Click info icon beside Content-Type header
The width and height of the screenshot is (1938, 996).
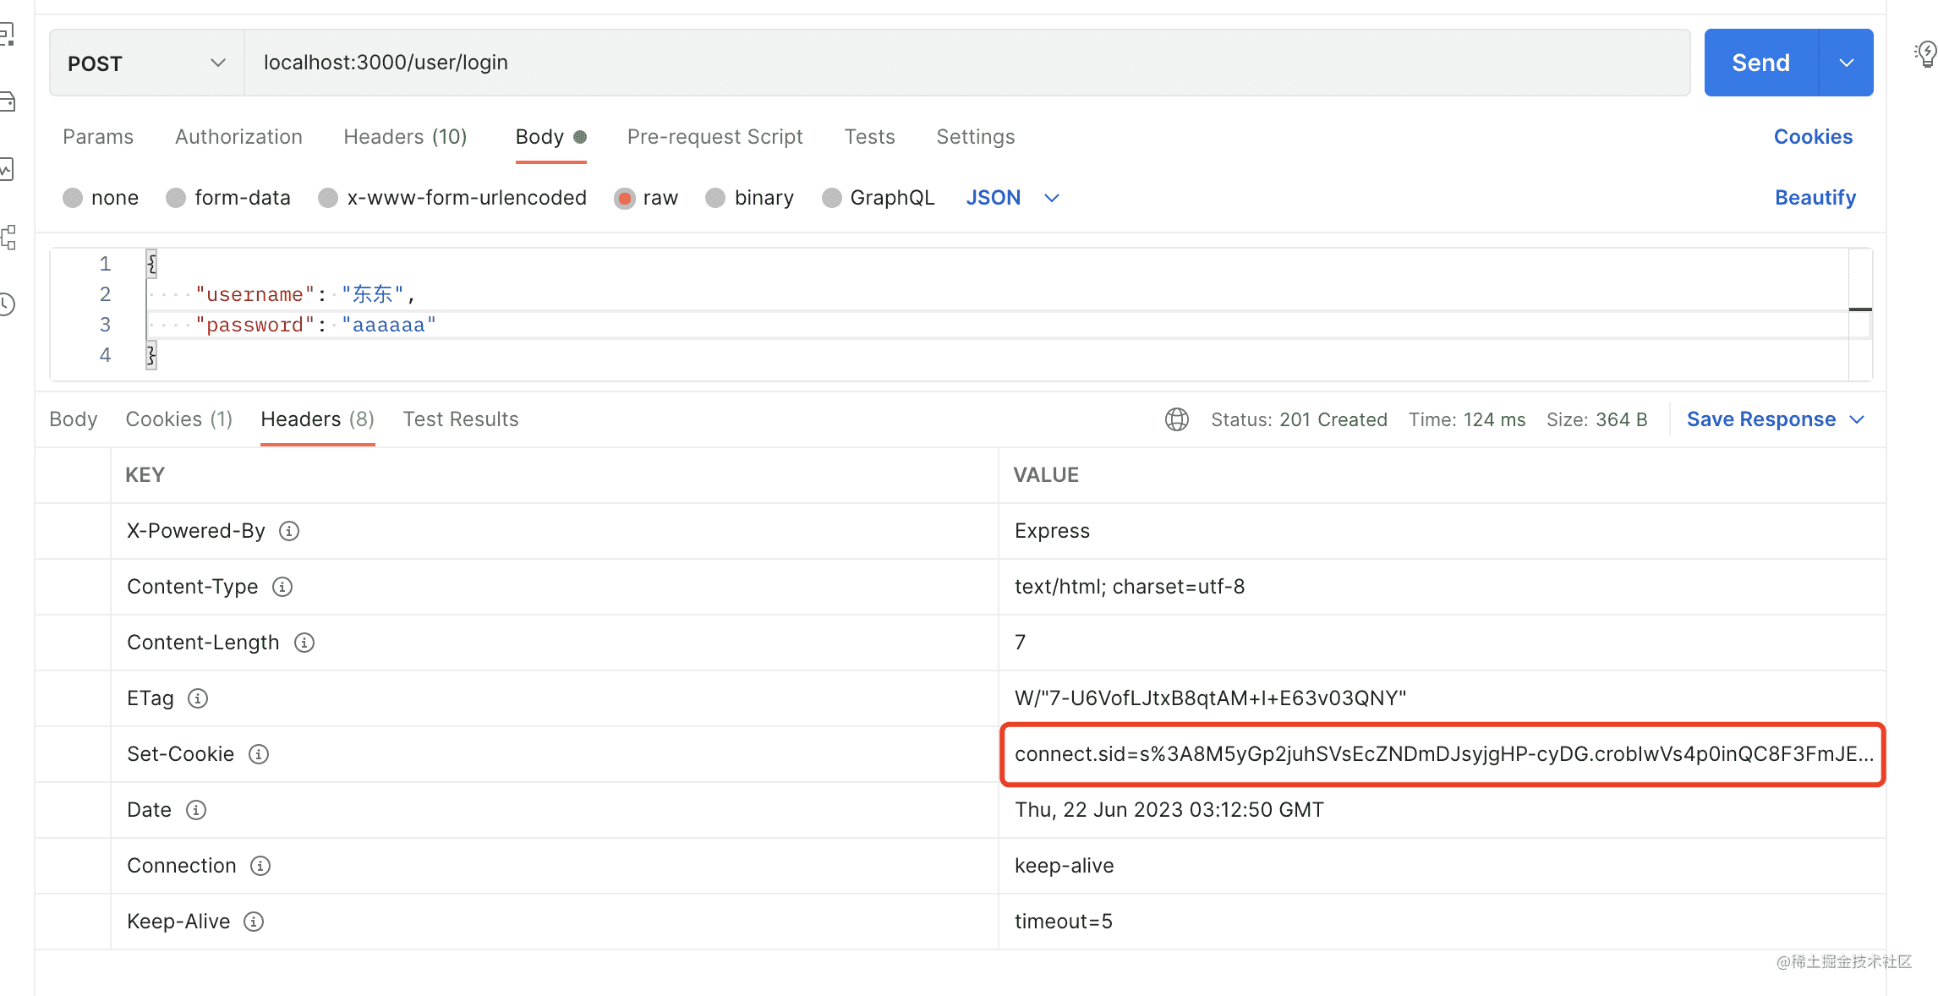(x=282, y=587)
